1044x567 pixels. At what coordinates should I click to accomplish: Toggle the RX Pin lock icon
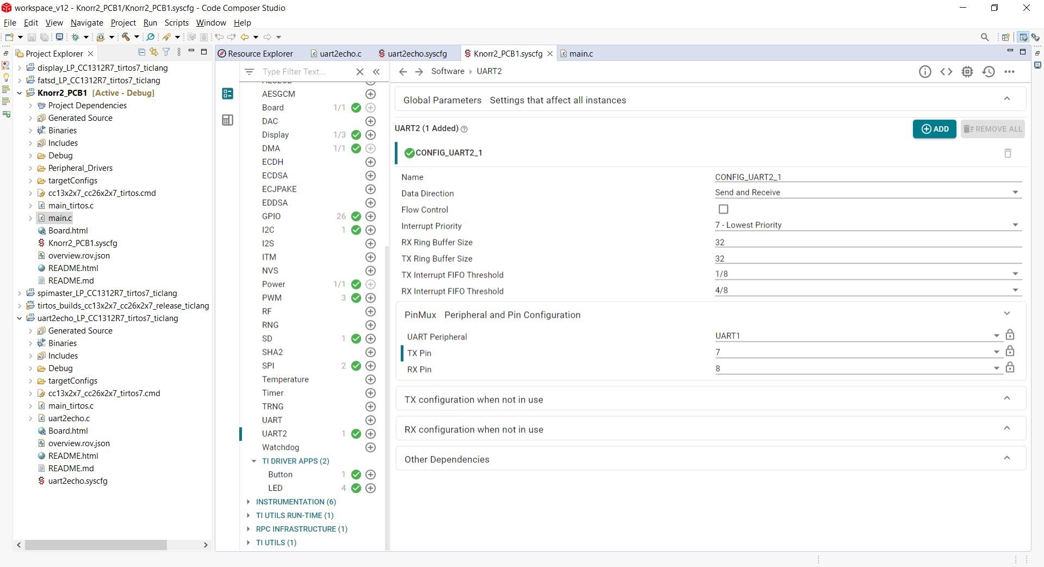(1010, 367)
